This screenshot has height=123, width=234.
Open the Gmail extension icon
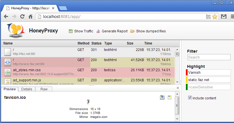224,16
